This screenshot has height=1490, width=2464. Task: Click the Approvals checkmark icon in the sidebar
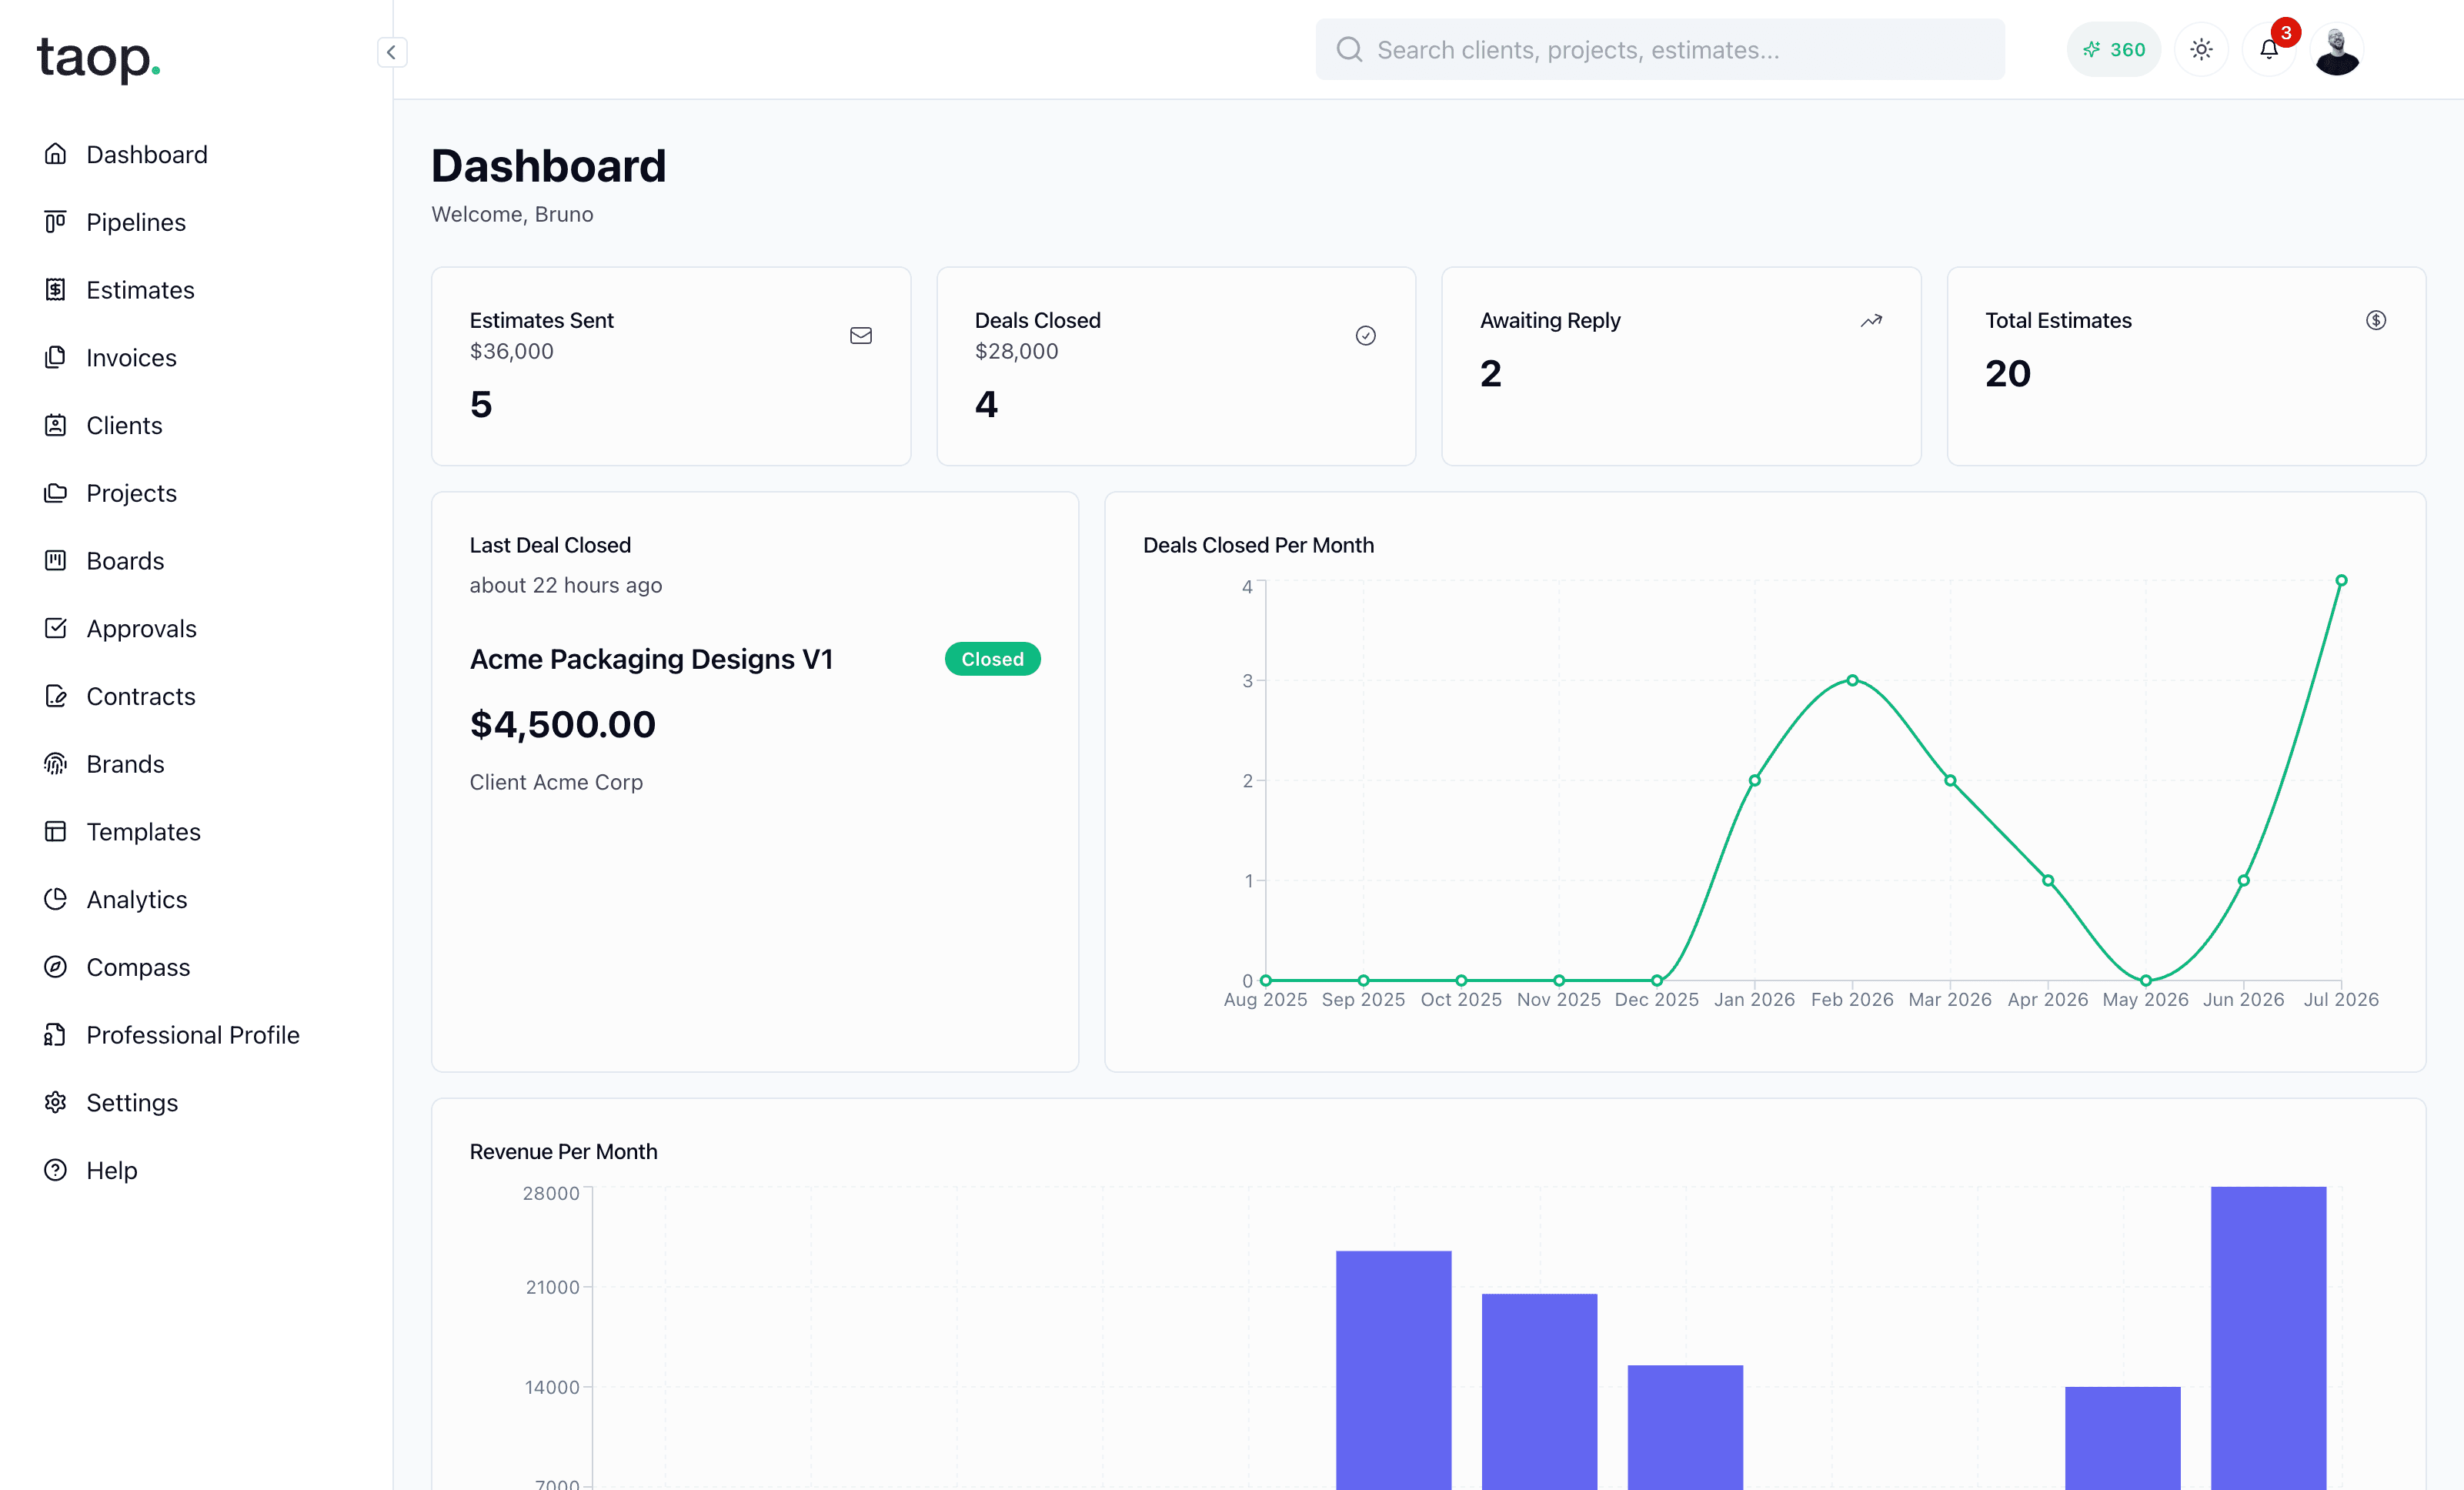click(55, 628)
